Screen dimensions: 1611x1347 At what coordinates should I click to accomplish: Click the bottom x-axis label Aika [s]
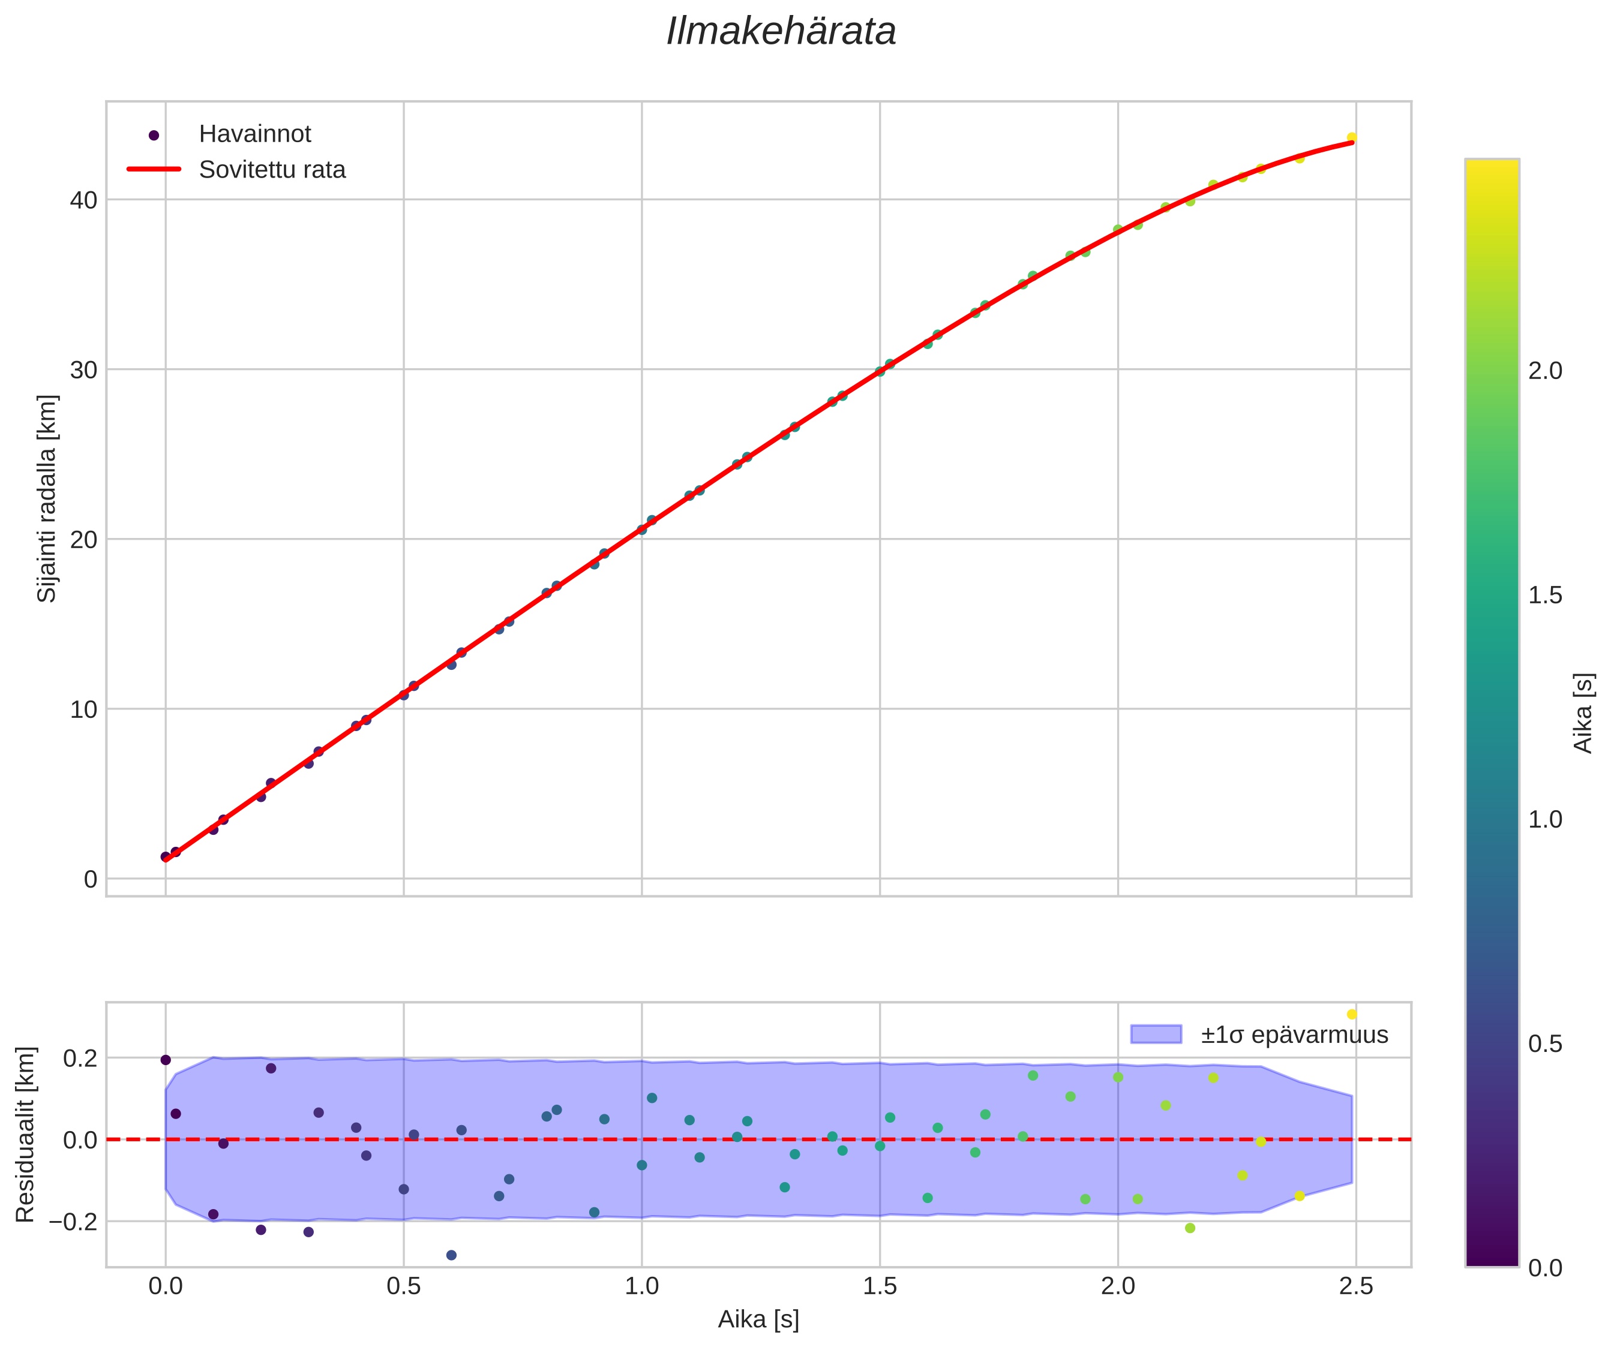(758, 1319)
